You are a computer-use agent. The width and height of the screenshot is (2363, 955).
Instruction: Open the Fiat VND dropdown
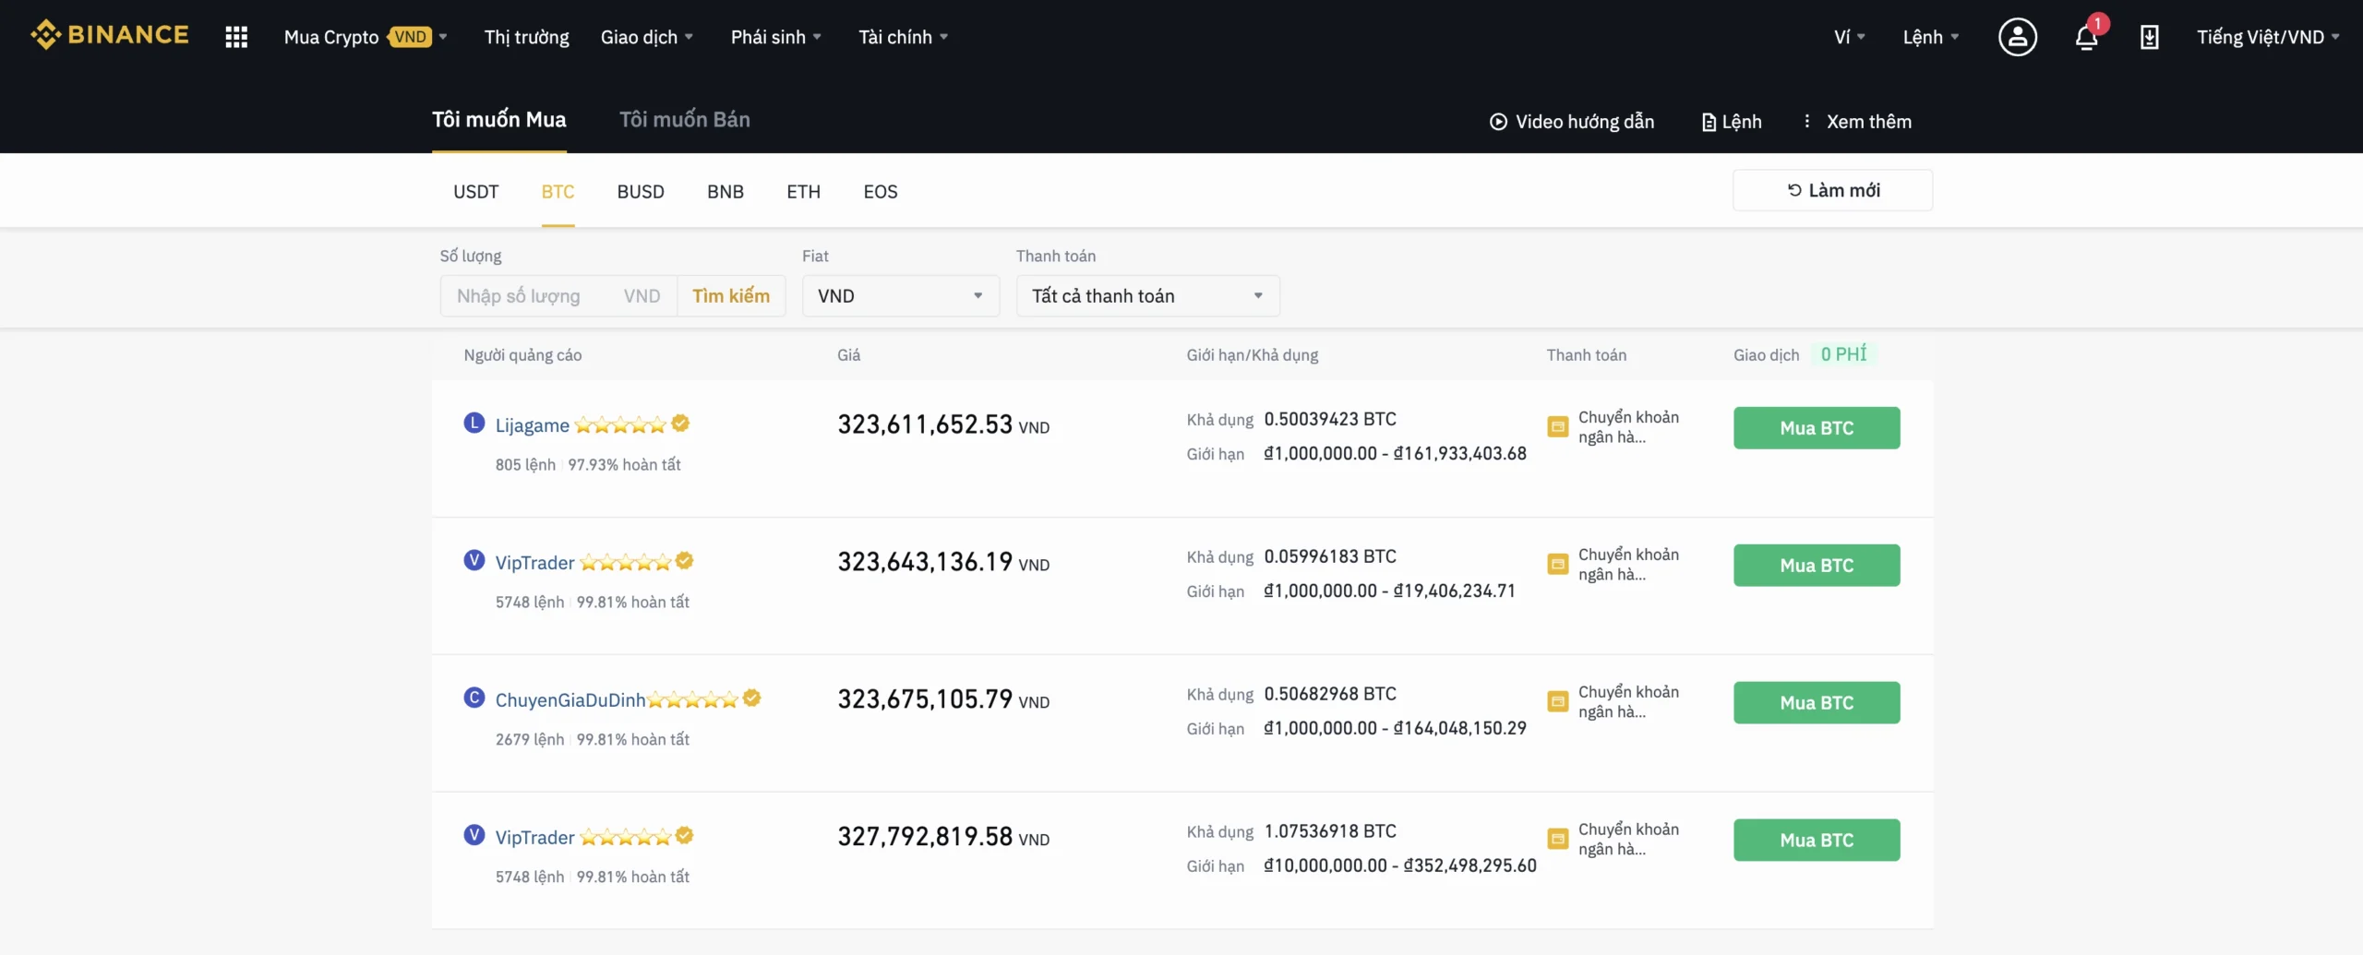point(901,296)
